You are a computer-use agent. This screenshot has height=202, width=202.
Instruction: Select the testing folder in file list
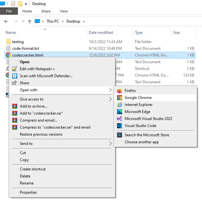tap(18, 42)
